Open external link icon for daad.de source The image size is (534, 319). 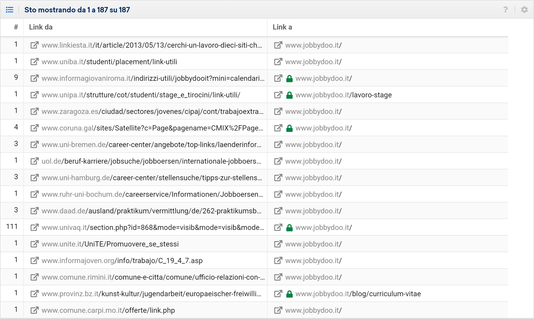pos(34,211)
